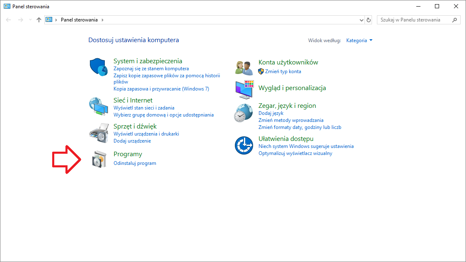Image resolution: width=466 pixels, height=262 pixels.
Task: Open Sieć i Internet heading
Action: click(133, 100)
